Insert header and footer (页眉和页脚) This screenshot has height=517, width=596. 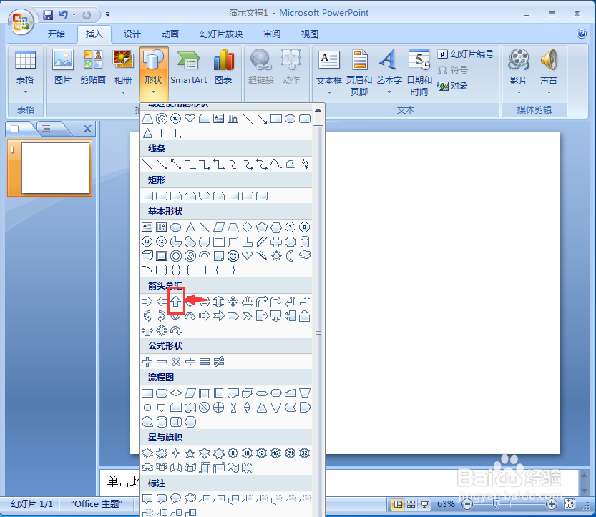tap(359, 72)
